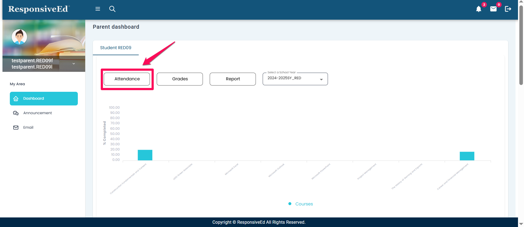Toggle the Courses legend item

(301, 204)
